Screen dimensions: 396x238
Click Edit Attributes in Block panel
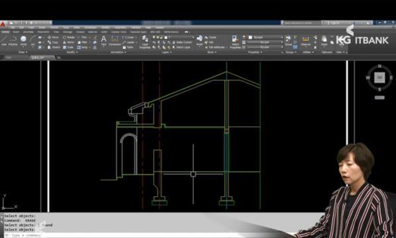(x=215, y=47)
